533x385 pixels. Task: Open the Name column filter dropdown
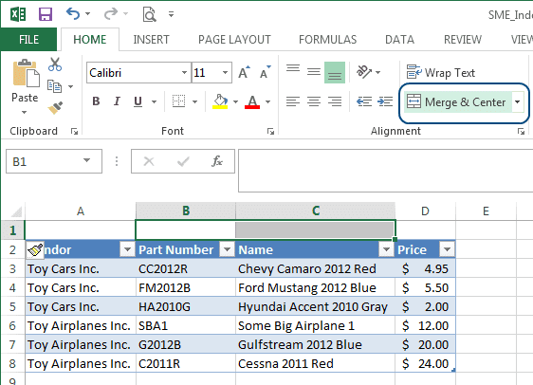coord(386,249)
